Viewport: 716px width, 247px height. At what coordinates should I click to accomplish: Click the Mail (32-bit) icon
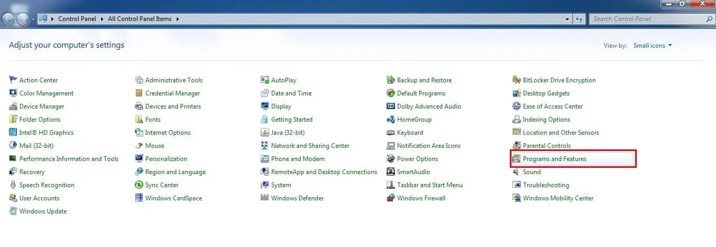(13, 145)
